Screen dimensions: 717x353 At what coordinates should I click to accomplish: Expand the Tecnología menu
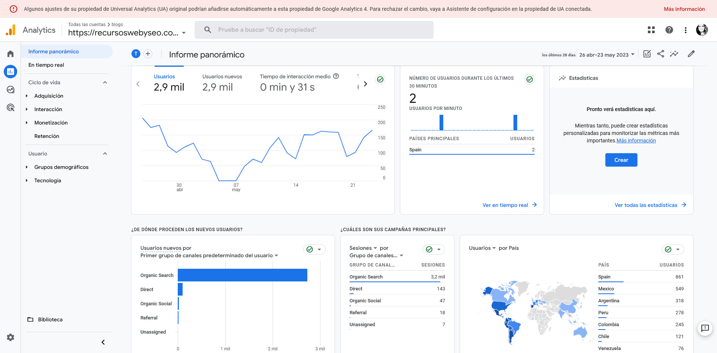[x=27, y=180]
